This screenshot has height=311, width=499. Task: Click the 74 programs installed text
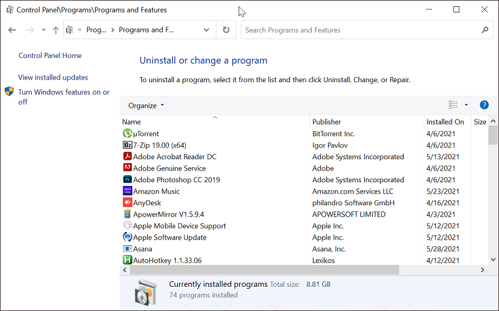coord(203,295)
